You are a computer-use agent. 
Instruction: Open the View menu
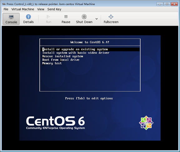coord(41,9)
